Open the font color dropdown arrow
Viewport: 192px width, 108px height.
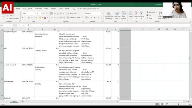(47, 18)
